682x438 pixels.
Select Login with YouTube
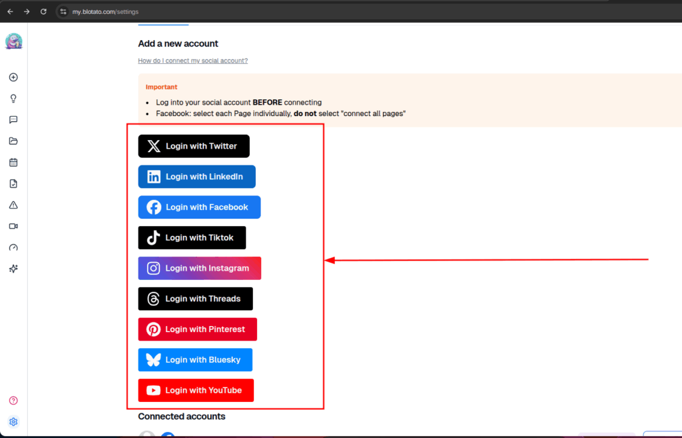click(196, 391)
